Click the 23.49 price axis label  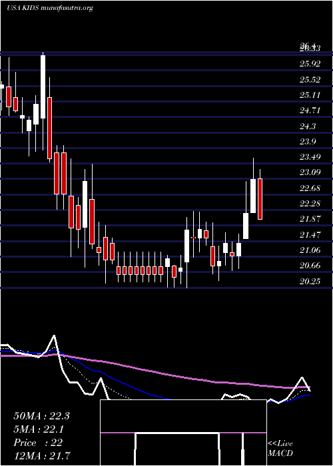click(310, 156)
